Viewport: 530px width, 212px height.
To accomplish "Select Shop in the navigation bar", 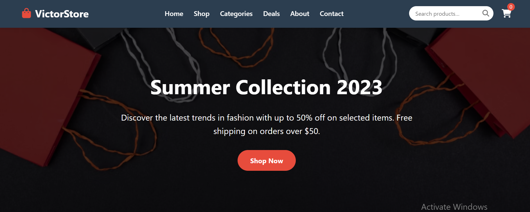I will tap(202, 14).
